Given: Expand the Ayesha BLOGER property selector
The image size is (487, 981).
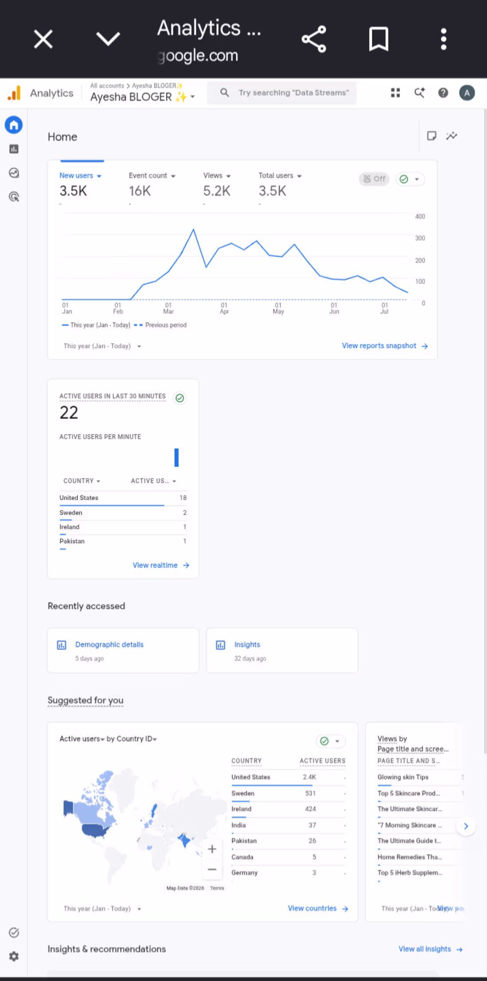Looking at the screenshot, I should 143,97.
